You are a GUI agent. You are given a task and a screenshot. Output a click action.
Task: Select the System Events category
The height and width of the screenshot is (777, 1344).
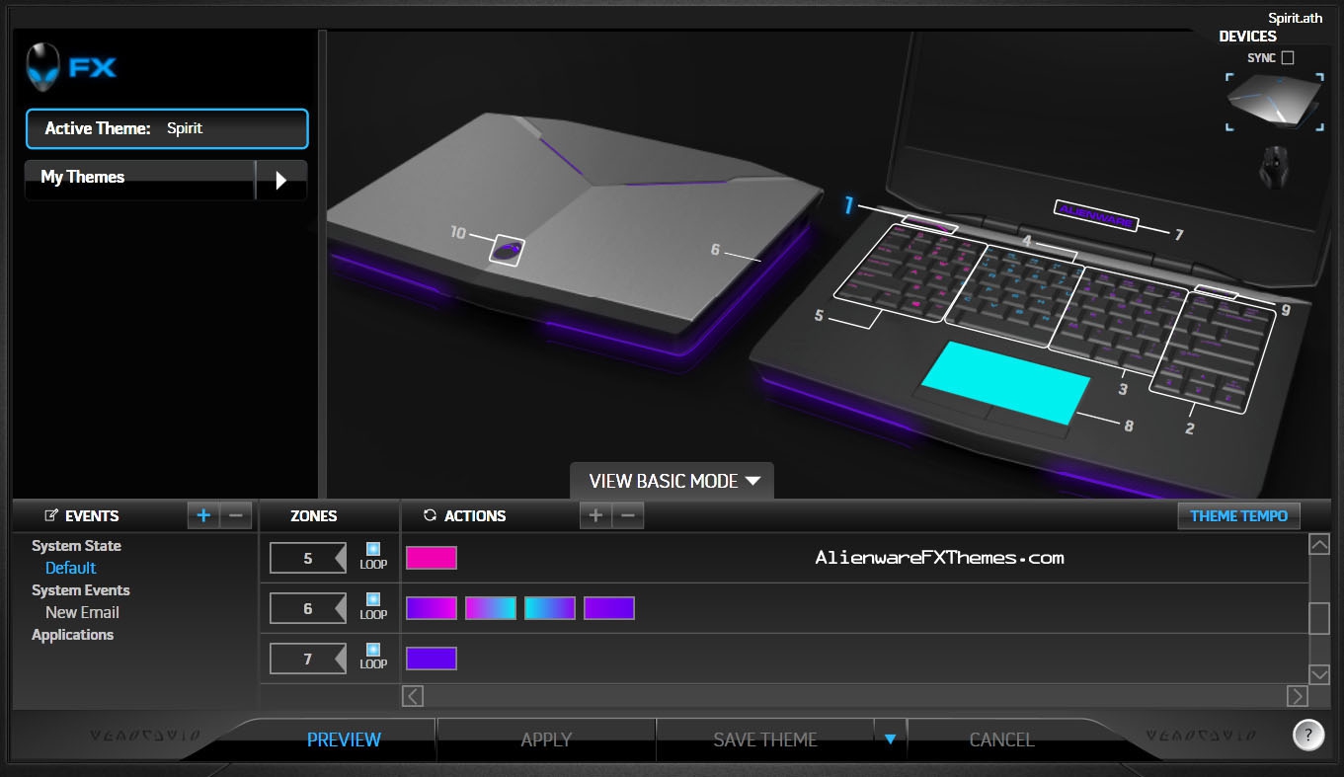click(x=81, y=590)
